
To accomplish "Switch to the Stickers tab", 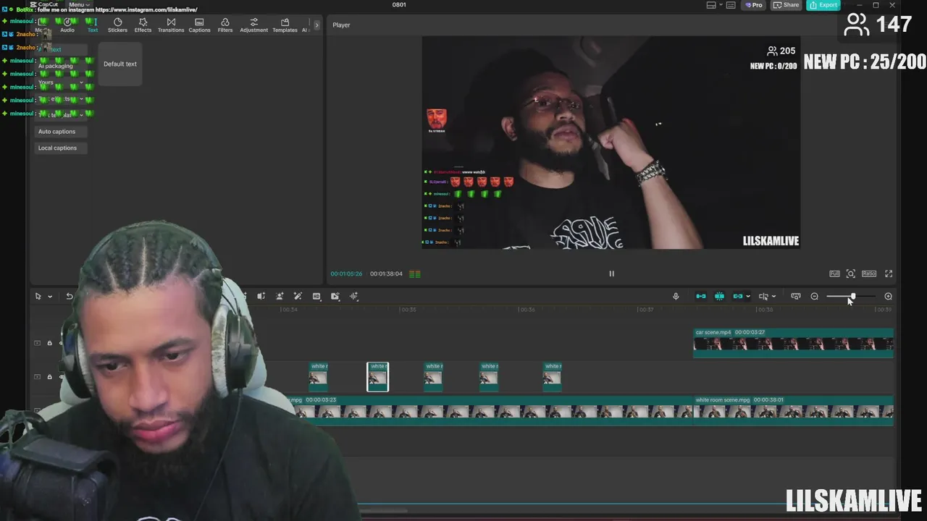I will [117, 25].
